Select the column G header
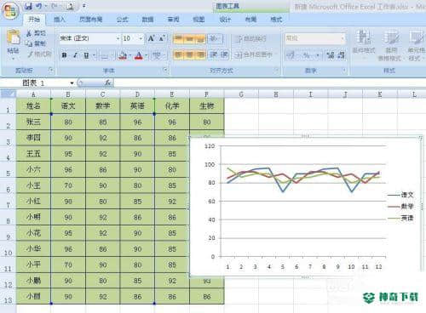 click(x=241, y=94)
